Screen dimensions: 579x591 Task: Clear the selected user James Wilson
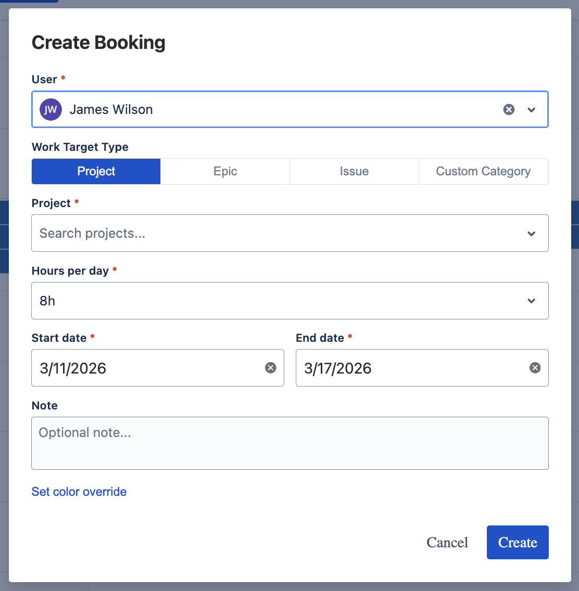509,109
